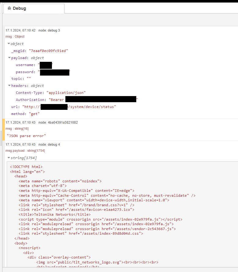Click the <!DOCTYPE html> line
Viewport: 238px width, 272px height.
coord(26,167)
